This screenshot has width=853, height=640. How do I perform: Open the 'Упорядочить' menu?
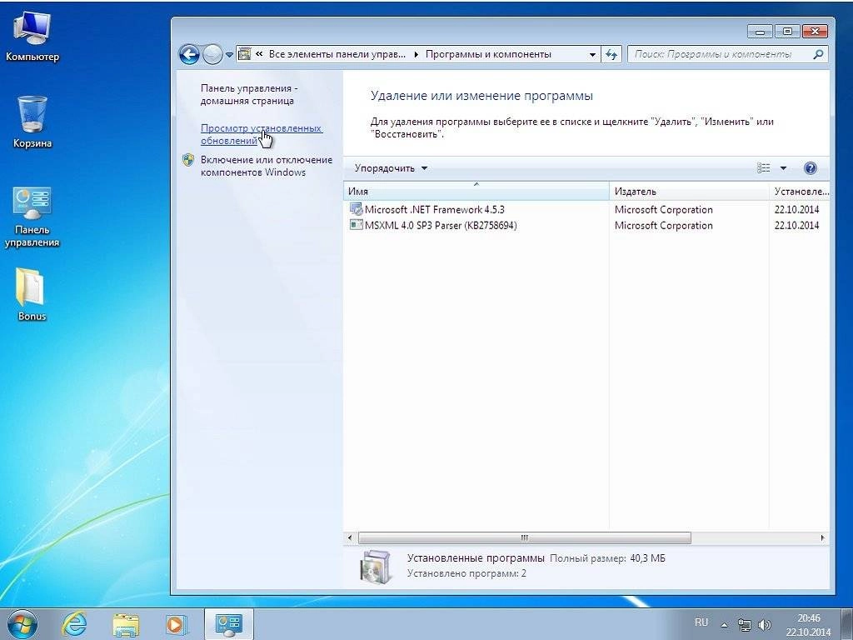point(390,168)
